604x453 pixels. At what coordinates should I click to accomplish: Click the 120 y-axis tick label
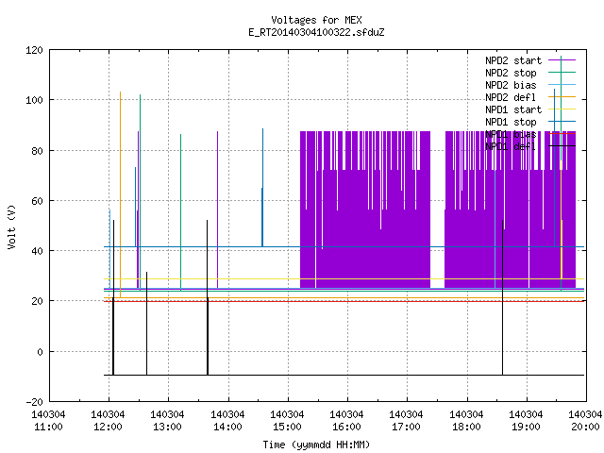[34, 50]
